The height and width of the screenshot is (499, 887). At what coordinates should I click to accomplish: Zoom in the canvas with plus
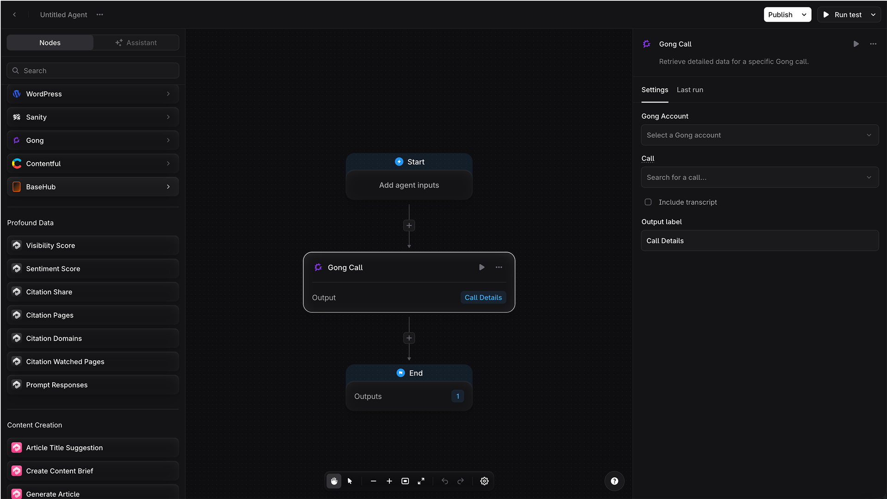(x=389, y=481)
